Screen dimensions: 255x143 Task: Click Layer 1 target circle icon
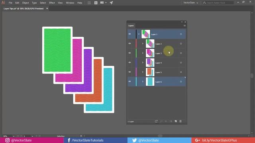(x=181, y=34)
